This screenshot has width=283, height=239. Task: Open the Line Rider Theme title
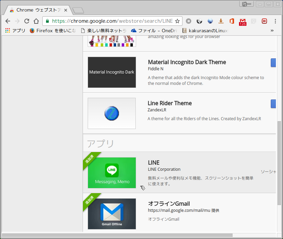(170, 103)
